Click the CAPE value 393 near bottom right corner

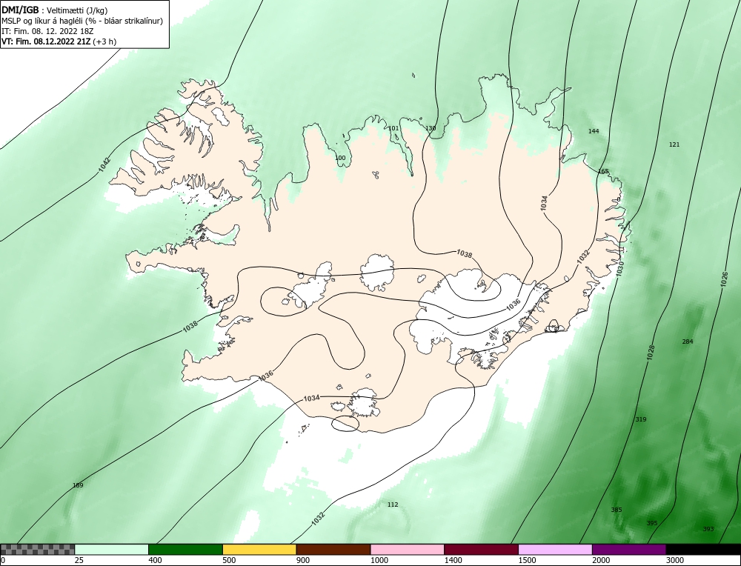(708, 529)
